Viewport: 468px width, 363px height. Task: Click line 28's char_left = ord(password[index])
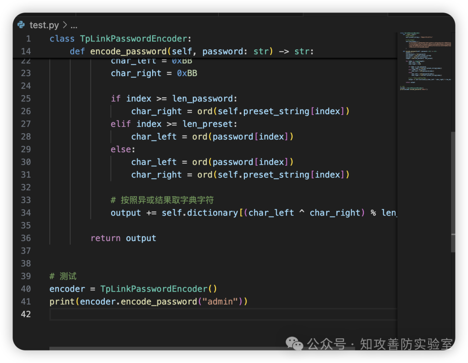(212, 137)
